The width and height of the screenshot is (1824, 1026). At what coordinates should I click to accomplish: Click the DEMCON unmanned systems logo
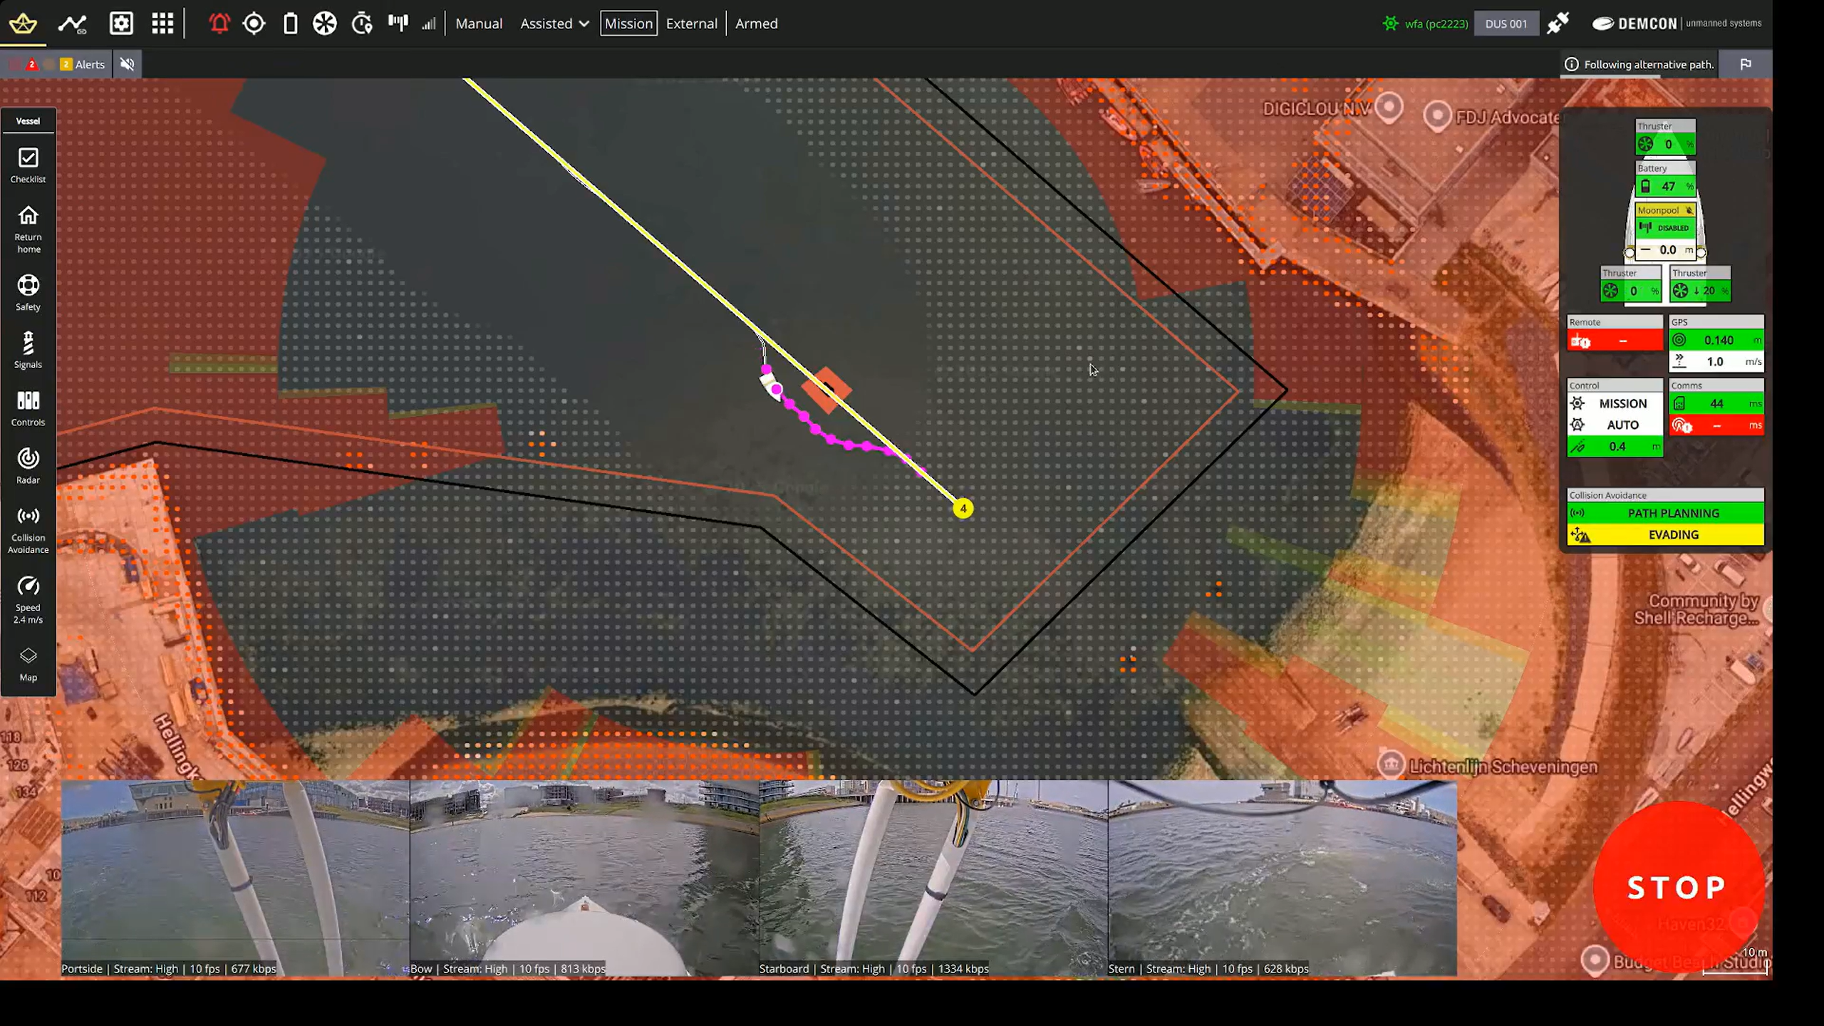pyautogui.click(x=1677, y=24)
